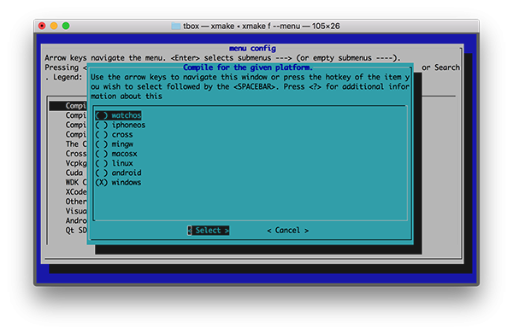The width and height of the screenshot is (513, 334).
Task: Open the WDK menu entry
Action: (x=76, y=182)
